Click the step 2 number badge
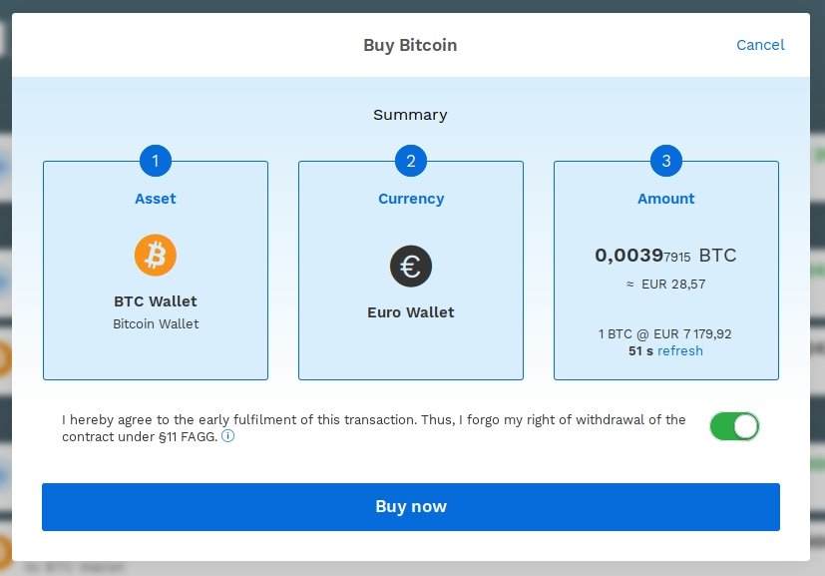 coord(410,160)
